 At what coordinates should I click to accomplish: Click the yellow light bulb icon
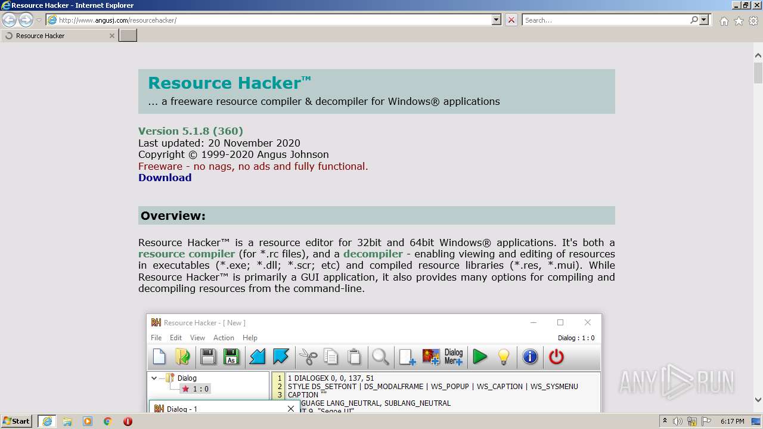coord(504,357)
